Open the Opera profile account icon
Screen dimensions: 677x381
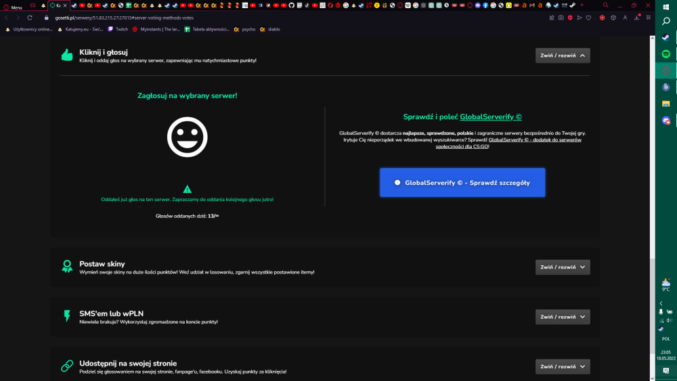click(x=625, y=18)
